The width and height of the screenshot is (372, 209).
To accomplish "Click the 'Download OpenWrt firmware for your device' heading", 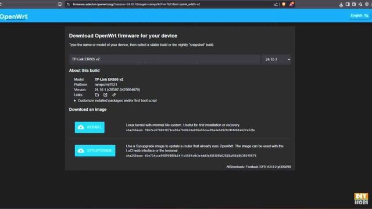I will coord(123,36).
